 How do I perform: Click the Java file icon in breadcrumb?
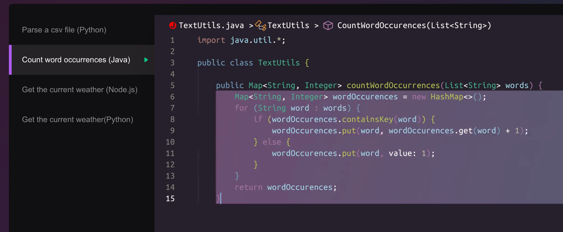173,25
